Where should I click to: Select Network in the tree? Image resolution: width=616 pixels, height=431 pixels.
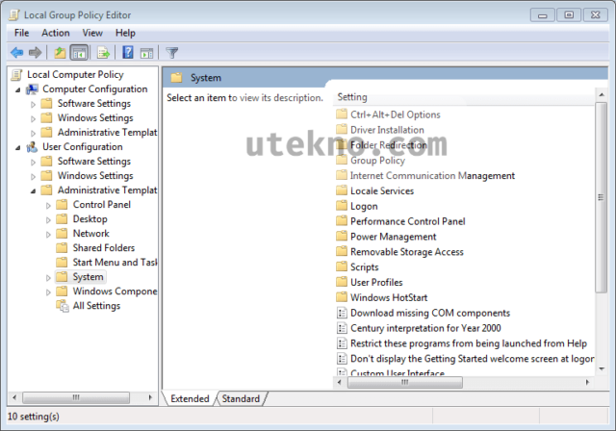(90, 234)
